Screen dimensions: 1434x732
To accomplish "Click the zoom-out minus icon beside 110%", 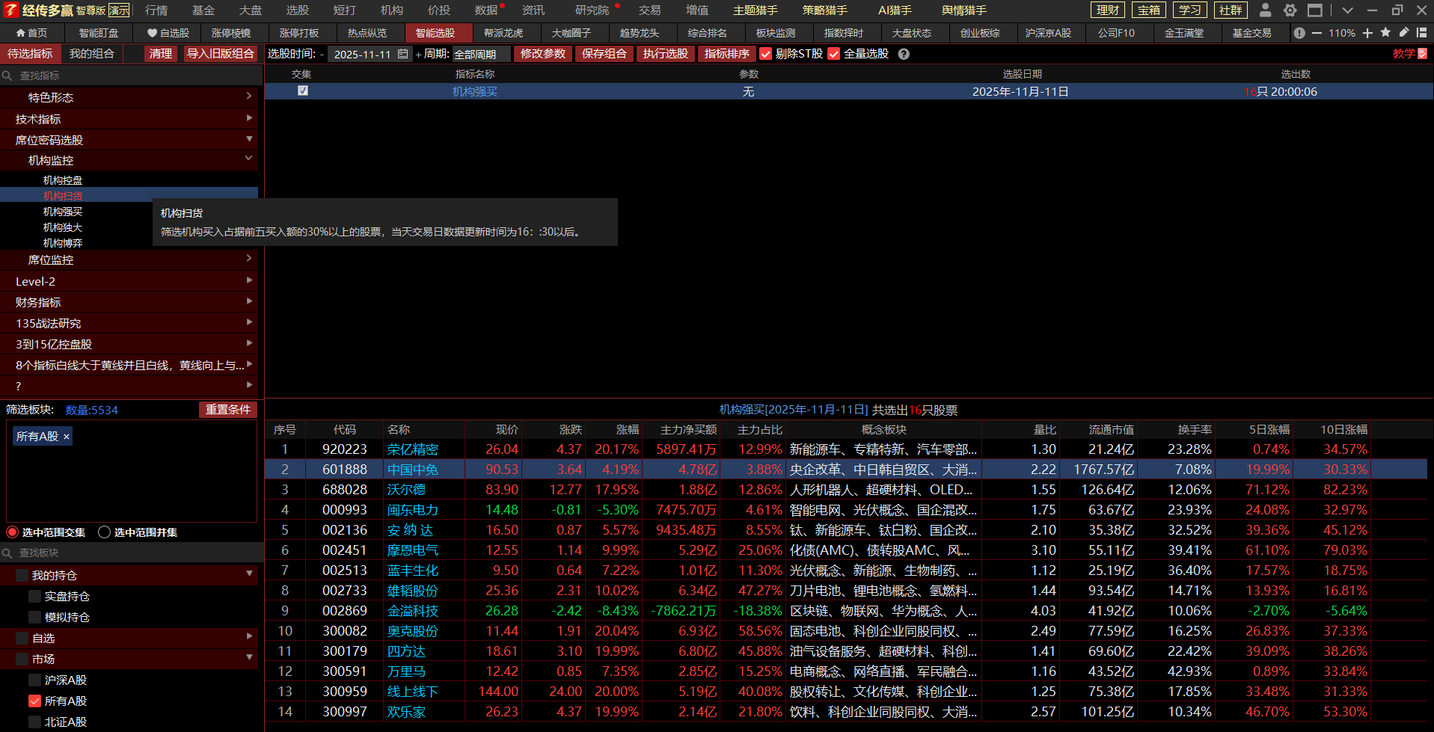I will pos(1317,33).
